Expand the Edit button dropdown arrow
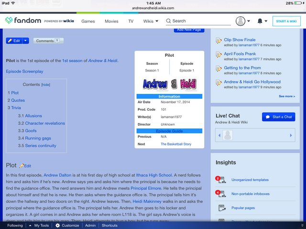Viewport: 306px width, 229px height. click(x=25, y=41)
